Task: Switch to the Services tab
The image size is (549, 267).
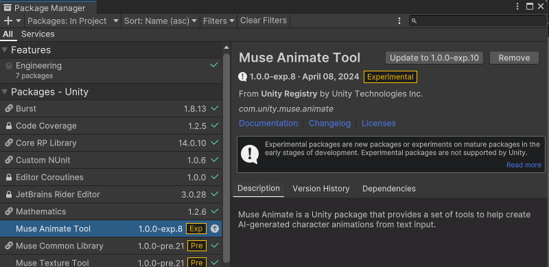Action: 38,34
